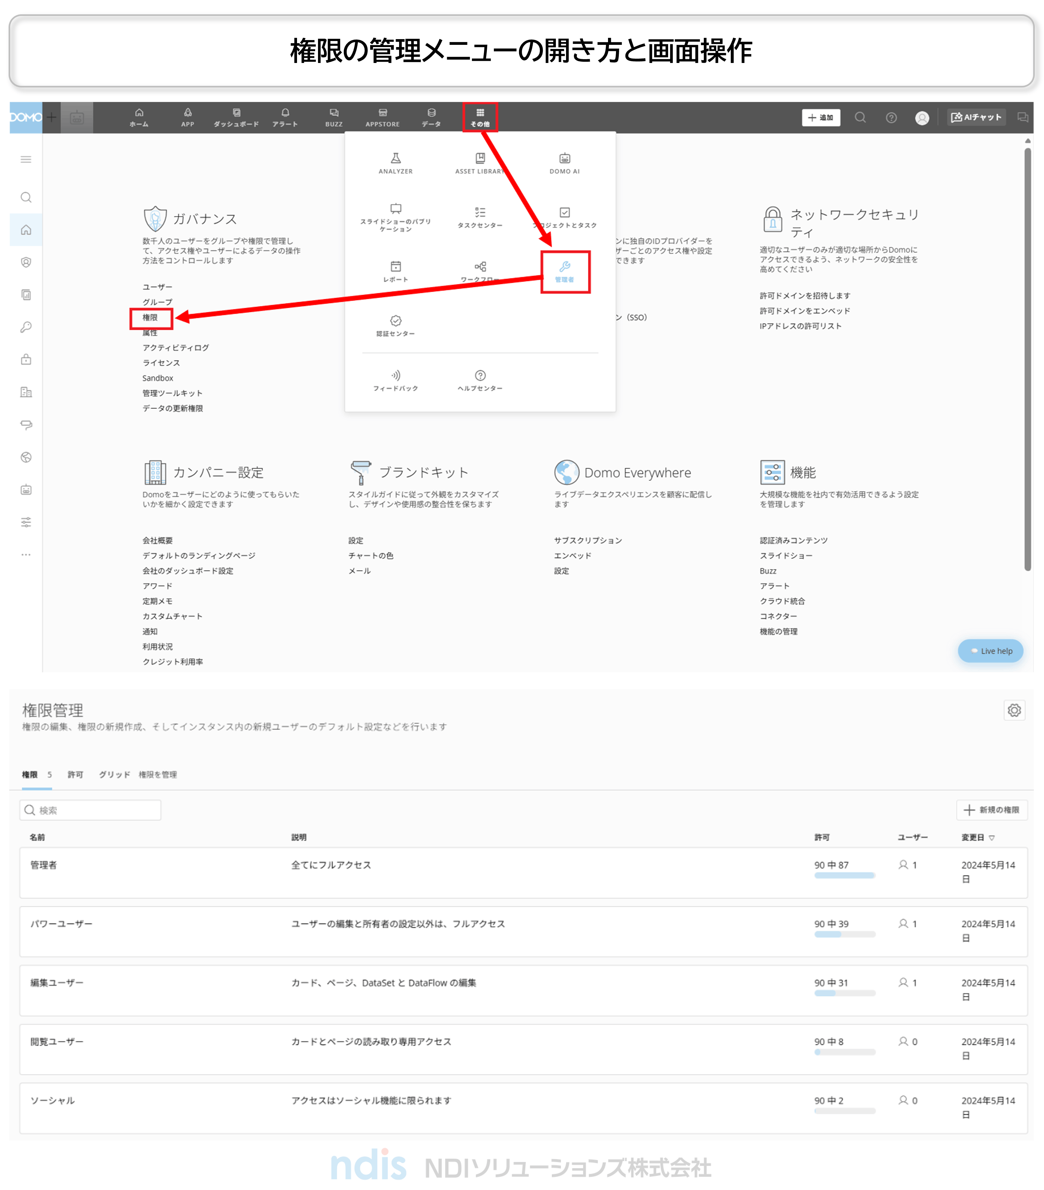
Task: Open 認証センター from the その他 menu
Action: [395, 325]
